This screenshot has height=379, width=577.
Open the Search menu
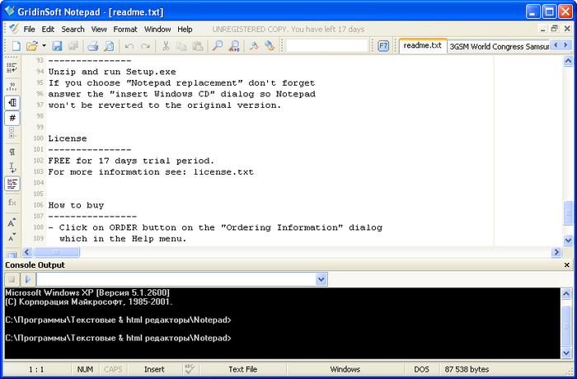73,30
